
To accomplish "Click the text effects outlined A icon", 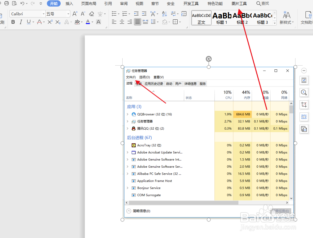I will [x=67, y=22].
